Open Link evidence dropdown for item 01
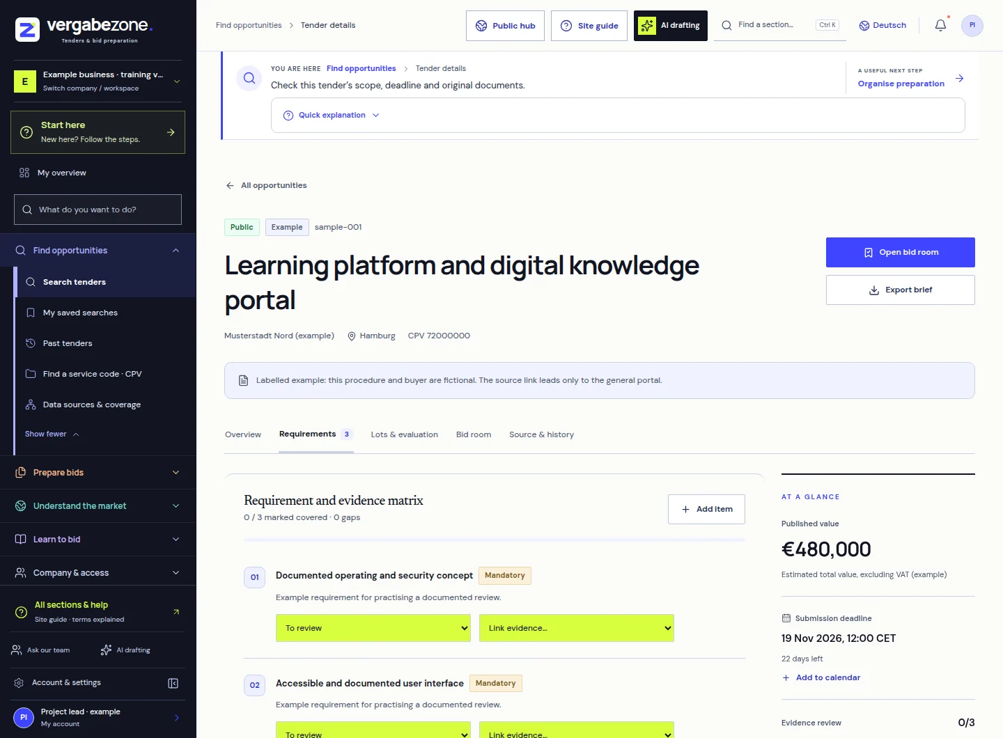Viewport: 1003px width, 738px height. 577,628
